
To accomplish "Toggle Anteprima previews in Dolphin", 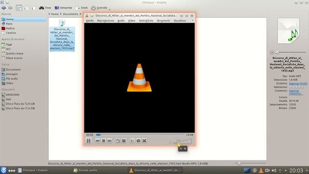I will [x=63, y=8].
